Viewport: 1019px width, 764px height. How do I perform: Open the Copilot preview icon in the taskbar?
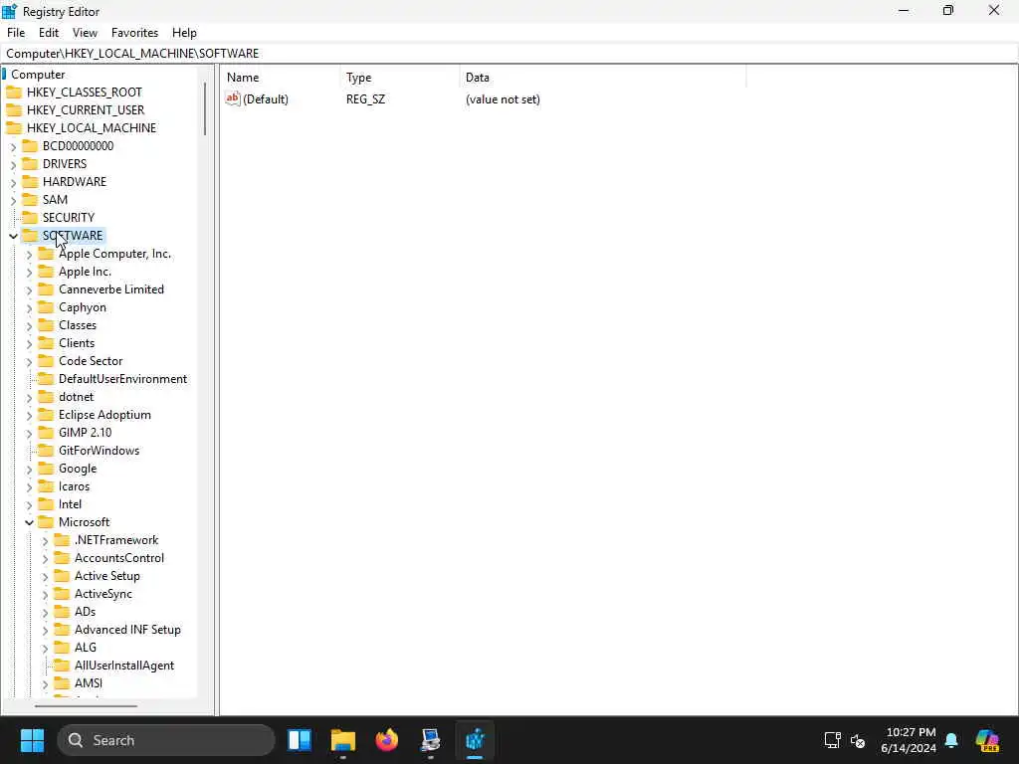point(987,740)
